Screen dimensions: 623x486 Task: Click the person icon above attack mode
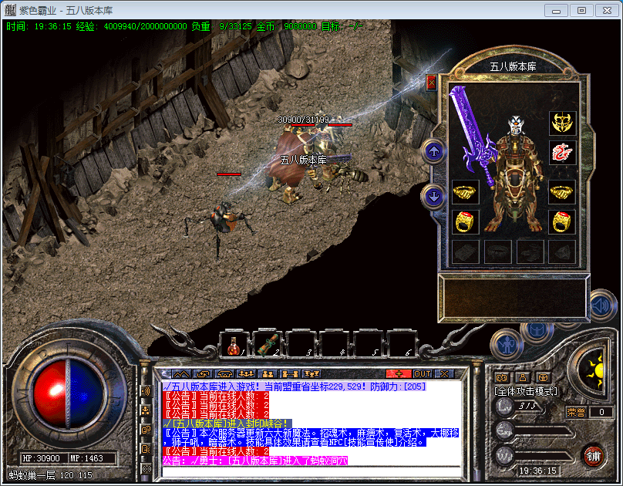tap(523, 377)
